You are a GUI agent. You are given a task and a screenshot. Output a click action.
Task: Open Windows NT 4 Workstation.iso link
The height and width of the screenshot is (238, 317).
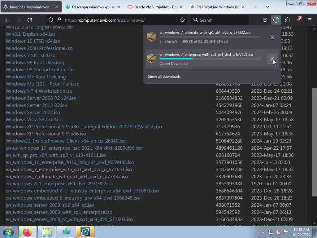pyautogui.click(x=39, y=91)
